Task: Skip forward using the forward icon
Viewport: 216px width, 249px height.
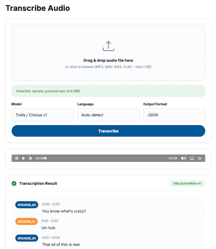Action: (30, 158)
